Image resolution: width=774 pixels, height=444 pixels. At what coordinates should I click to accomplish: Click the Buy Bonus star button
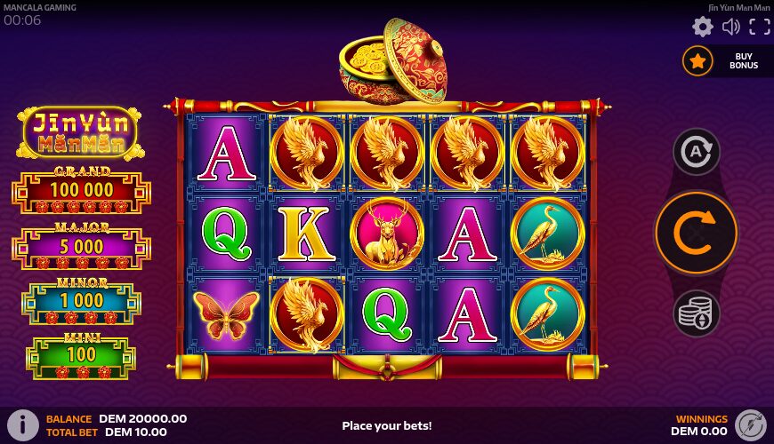point(697,61)
